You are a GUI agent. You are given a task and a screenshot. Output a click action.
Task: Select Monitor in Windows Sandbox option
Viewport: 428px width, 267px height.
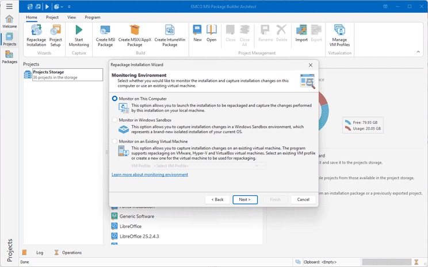(x=115, y=119)
